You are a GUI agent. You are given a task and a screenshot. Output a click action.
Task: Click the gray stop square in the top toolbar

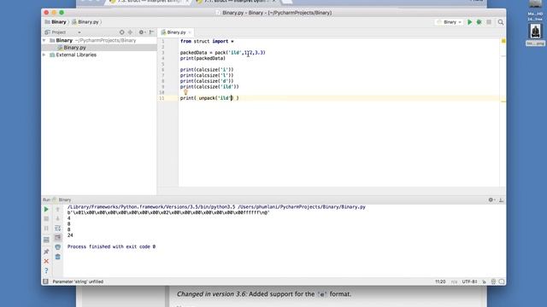point(489,22)
